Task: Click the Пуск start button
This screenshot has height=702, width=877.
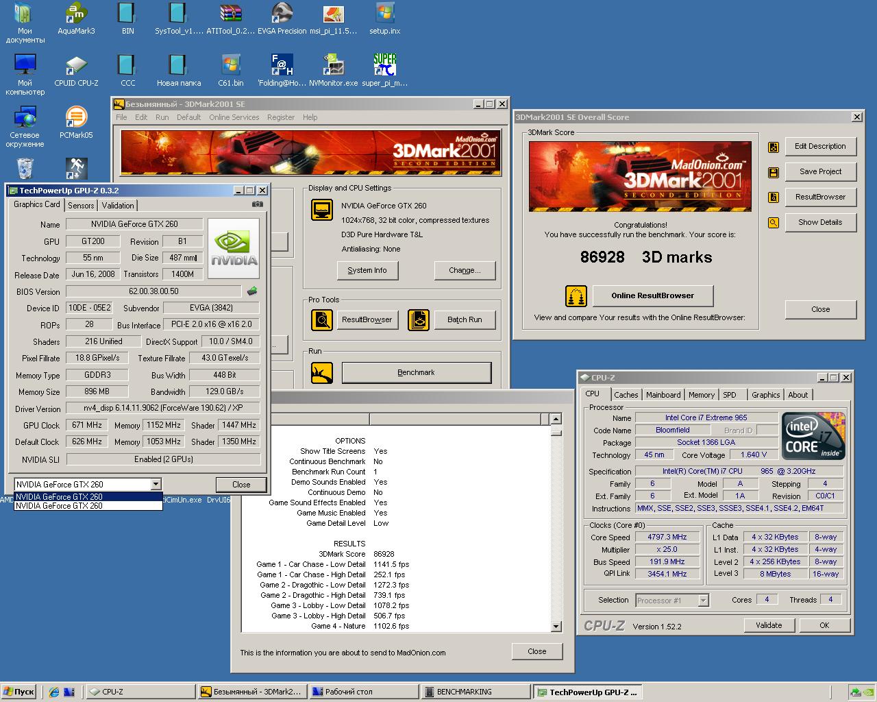Action: pos(19,692)
